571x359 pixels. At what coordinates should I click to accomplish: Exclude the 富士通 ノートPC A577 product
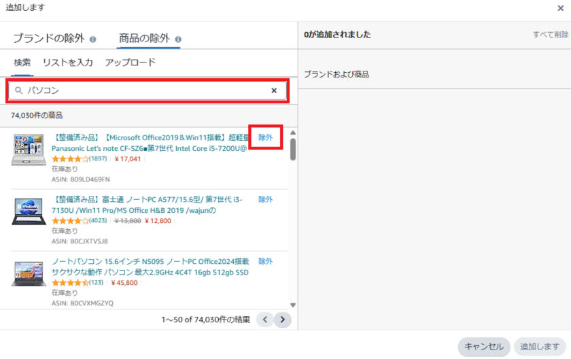(265, 200)
